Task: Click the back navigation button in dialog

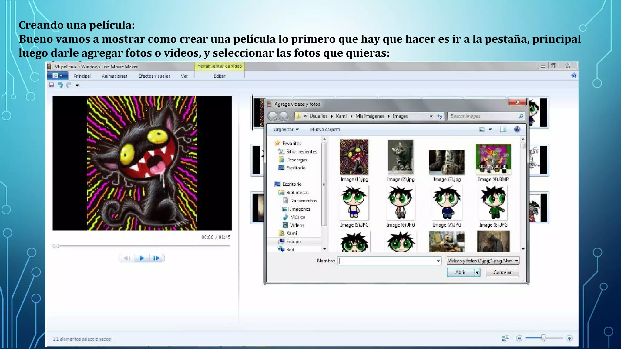Action: 273,116
